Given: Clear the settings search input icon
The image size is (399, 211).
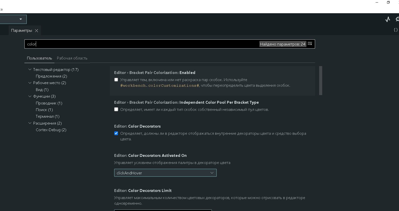Looking at the screenshot, I should tap(310, 44).
